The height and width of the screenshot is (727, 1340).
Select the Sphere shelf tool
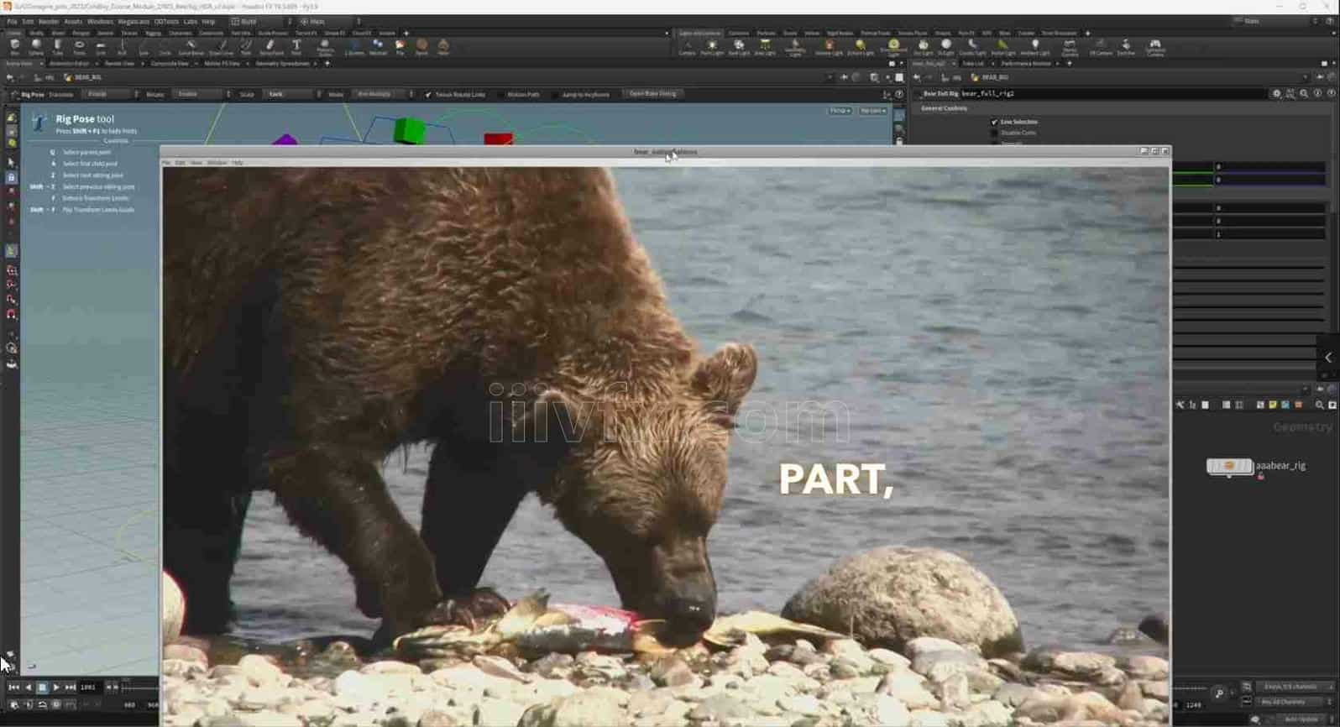click(36, 47)
